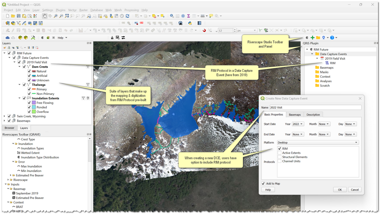The width and height of the screenshot is (380, 215).
Task: Expand Estimated Pre Beaver folder in QRAVE
Action: pyautogui.click(x=10, y=175)
